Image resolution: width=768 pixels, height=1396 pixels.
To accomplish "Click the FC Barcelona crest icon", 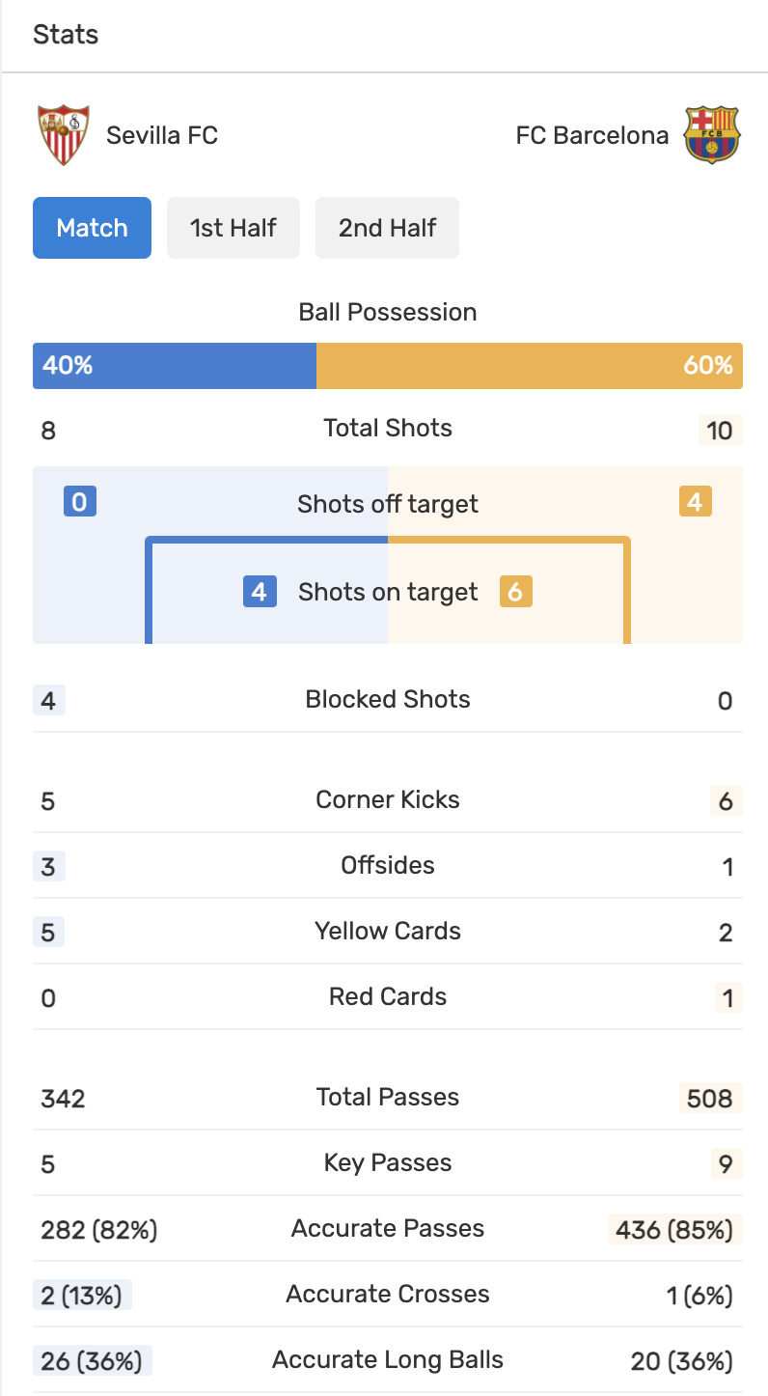I will tap(711, 135).
